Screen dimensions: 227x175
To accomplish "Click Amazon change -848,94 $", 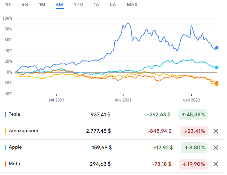I will click(159, 131).
